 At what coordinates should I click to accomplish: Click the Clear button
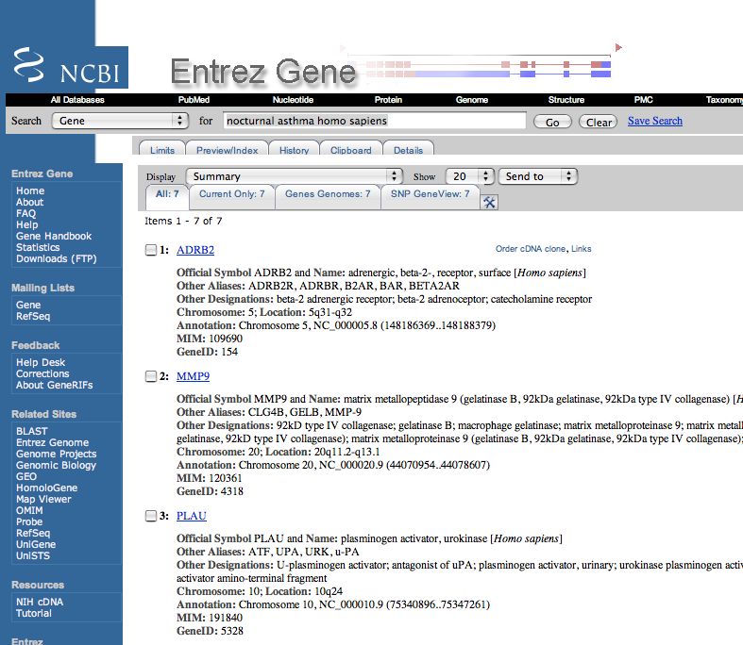[599, 122]
